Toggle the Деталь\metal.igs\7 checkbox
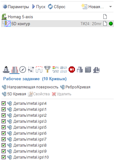Screen dimensions: 114x162 [4, 139]
